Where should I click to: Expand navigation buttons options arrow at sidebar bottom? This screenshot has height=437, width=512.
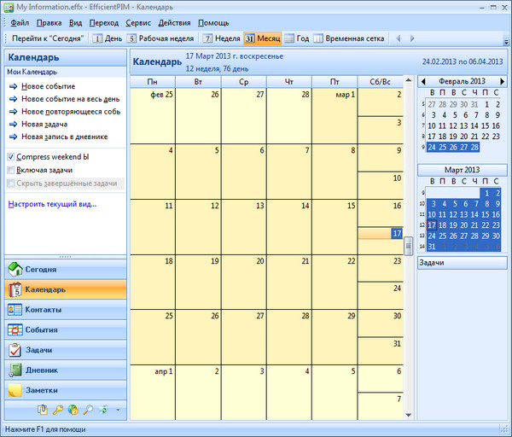pos(118,411)
